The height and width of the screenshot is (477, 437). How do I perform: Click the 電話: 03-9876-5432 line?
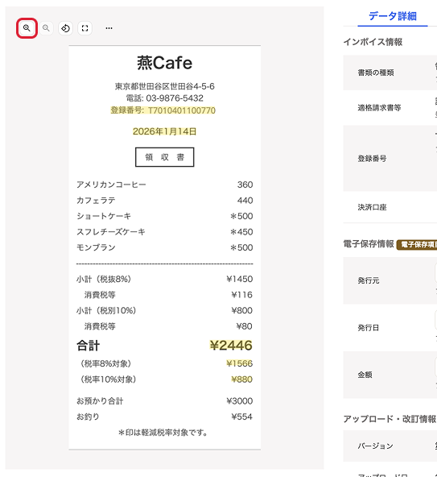pos(165,98)
